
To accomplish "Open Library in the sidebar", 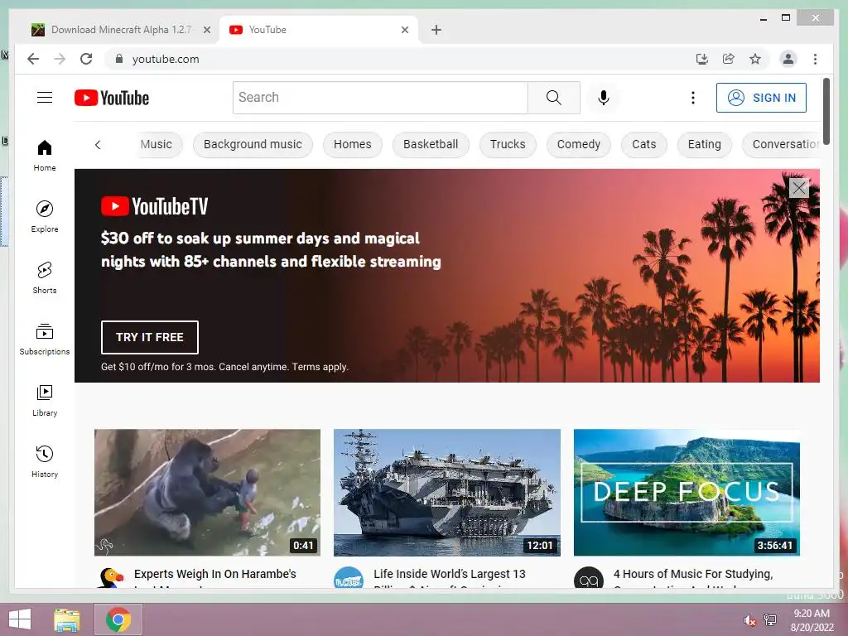I will 45,400.
